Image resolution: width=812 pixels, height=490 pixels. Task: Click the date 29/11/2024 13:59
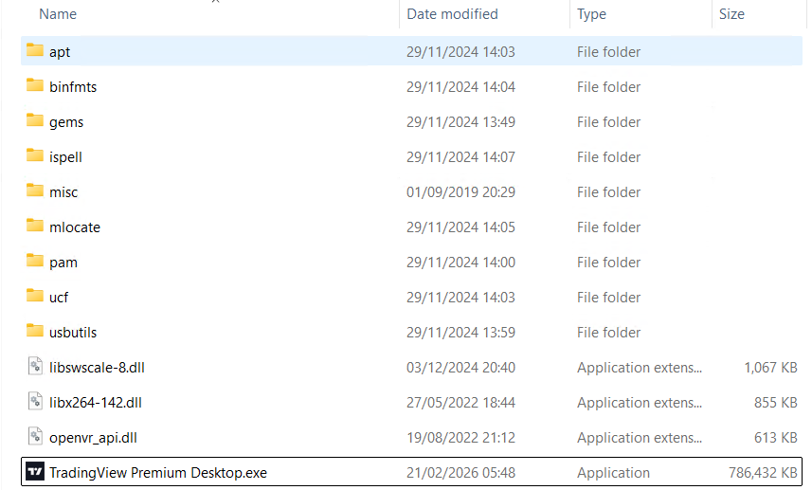(460, 333)
